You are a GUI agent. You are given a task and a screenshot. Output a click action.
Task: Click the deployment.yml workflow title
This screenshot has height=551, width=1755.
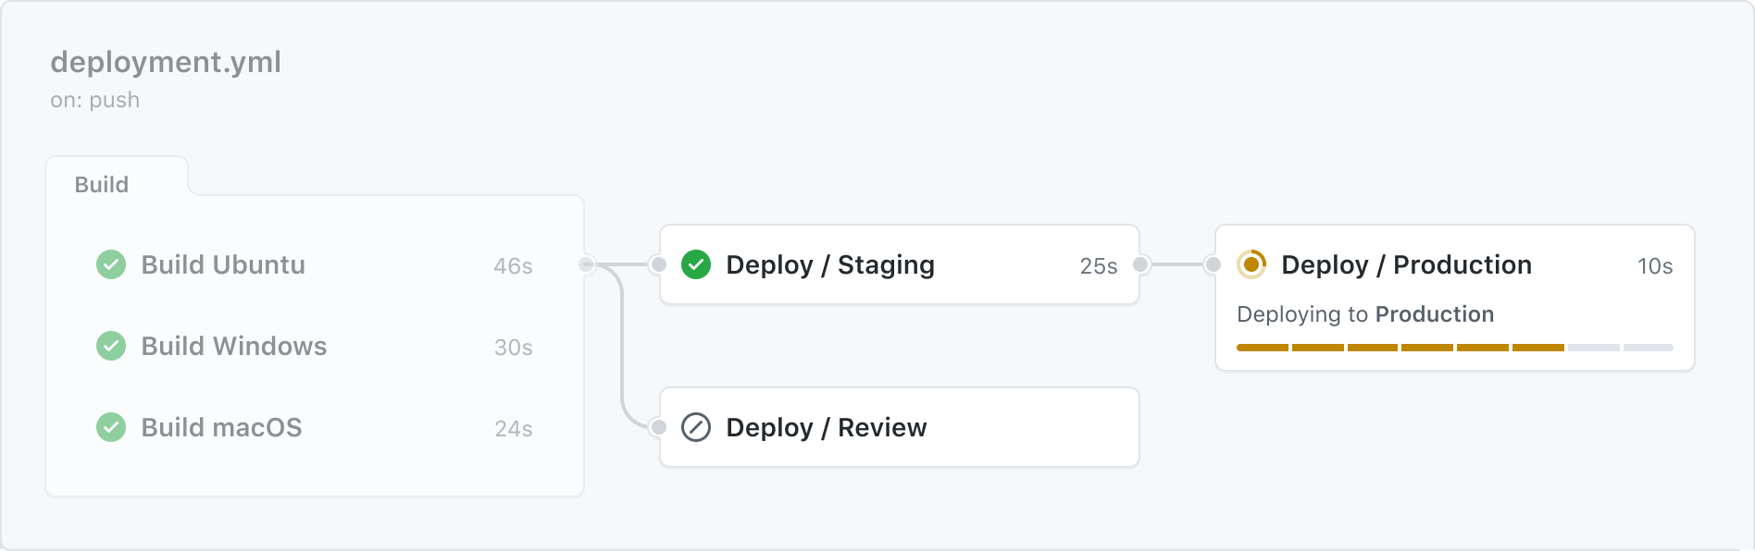pyautogui.click(x=166, y=62)
